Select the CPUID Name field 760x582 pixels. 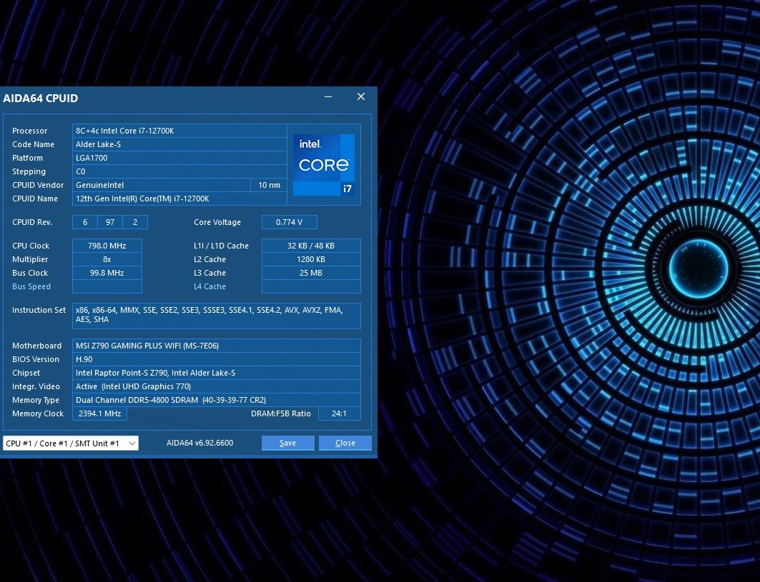(x=179, y=199)
